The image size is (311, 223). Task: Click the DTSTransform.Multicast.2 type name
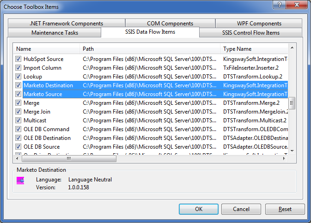click(x=255, y=121)
